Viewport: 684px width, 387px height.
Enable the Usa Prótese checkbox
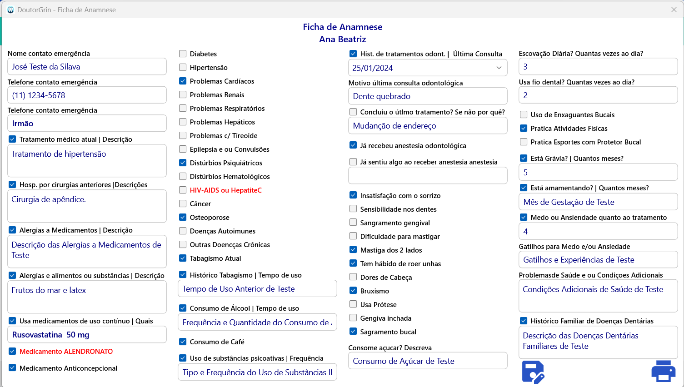[353, 304]
